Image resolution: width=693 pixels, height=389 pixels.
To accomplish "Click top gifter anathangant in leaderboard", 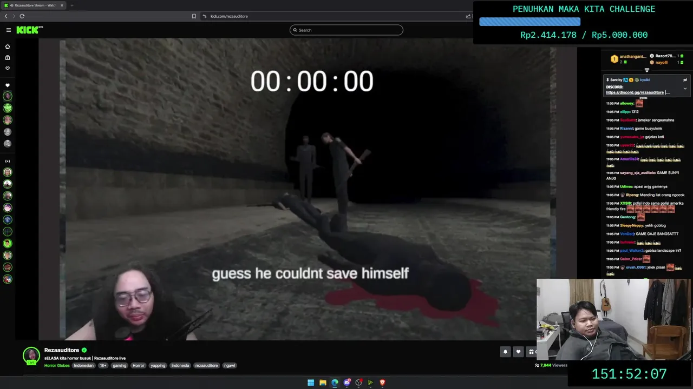I will [x=632, y=56].
